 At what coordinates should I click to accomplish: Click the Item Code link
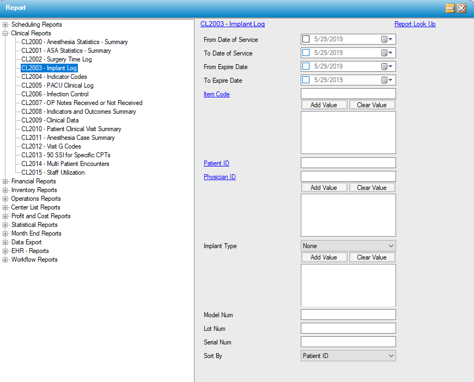[217, 94]
